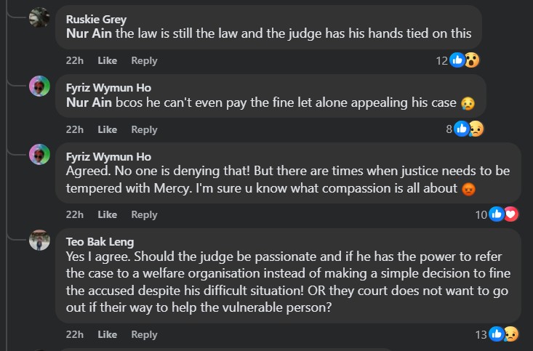Viewport: 533px width, 351px height.
Task: Like the 'tempered with Mercy' comment
Action: [x=108, y=214]
